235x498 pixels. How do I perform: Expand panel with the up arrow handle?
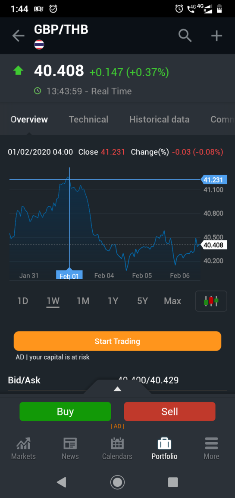pyautogui.click(x=117, y=389)
